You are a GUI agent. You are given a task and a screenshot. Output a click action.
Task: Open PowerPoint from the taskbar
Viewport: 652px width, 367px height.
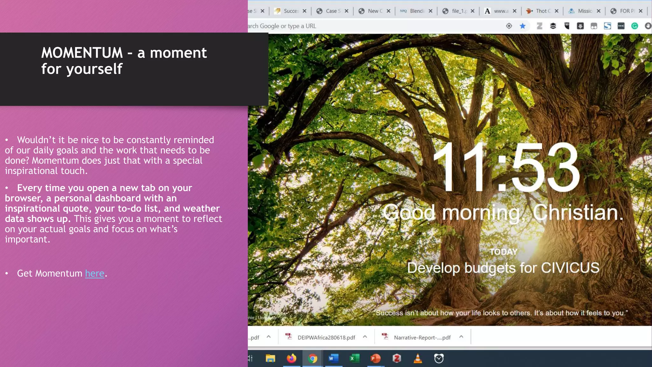pyautogui.click(x=376, y=358)
